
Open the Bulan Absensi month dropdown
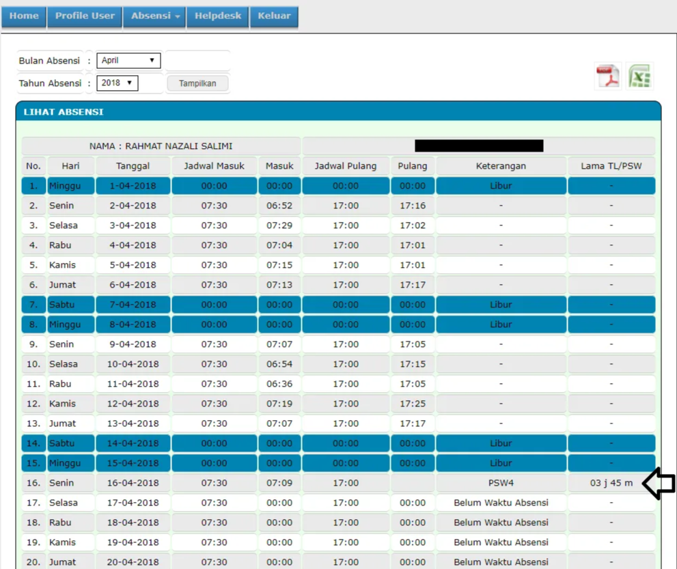tap(128, 60)
